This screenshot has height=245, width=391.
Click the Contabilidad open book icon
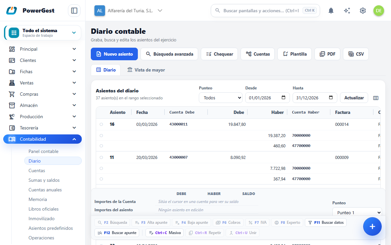[x=12, y=139]
